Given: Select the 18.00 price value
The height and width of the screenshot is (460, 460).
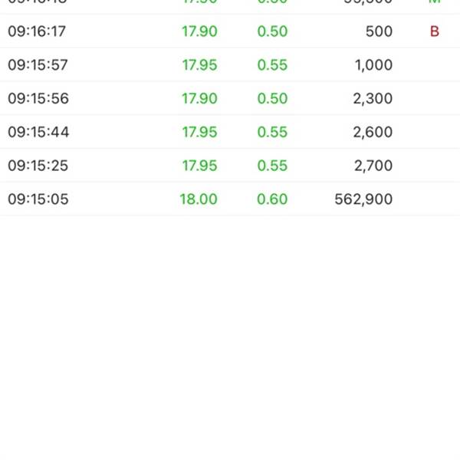Looking at the screenshot, I should coord(199,199).
